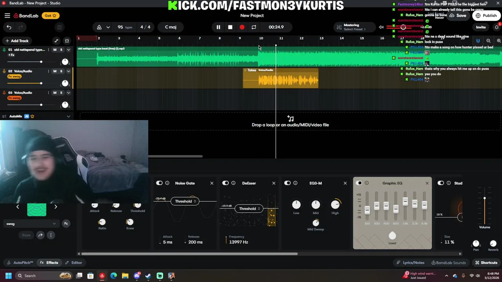
Task: Click the Publish button
Action: (486, 16)
